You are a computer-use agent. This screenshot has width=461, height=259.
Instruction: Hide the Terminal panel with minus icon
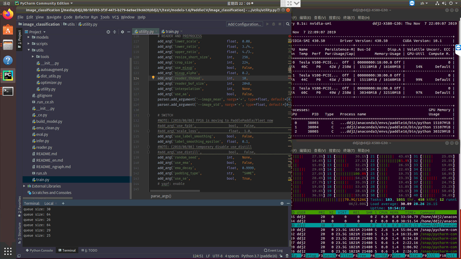(288, 203)
